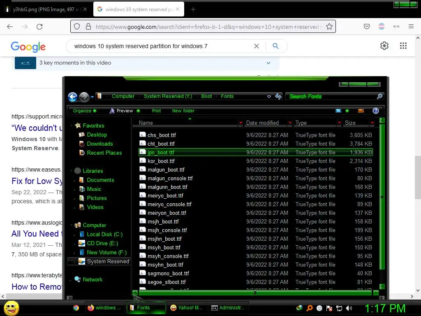This screenshot has height=316, width=421.
Task: Click Print in Explorer toolbar
Action: pyautogui.click(x=156, y=111)
